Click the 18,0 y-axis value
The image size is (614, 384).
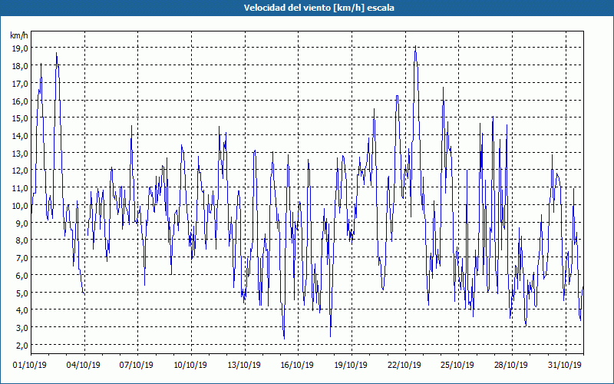pyautogui.click(x=21, y=66)
